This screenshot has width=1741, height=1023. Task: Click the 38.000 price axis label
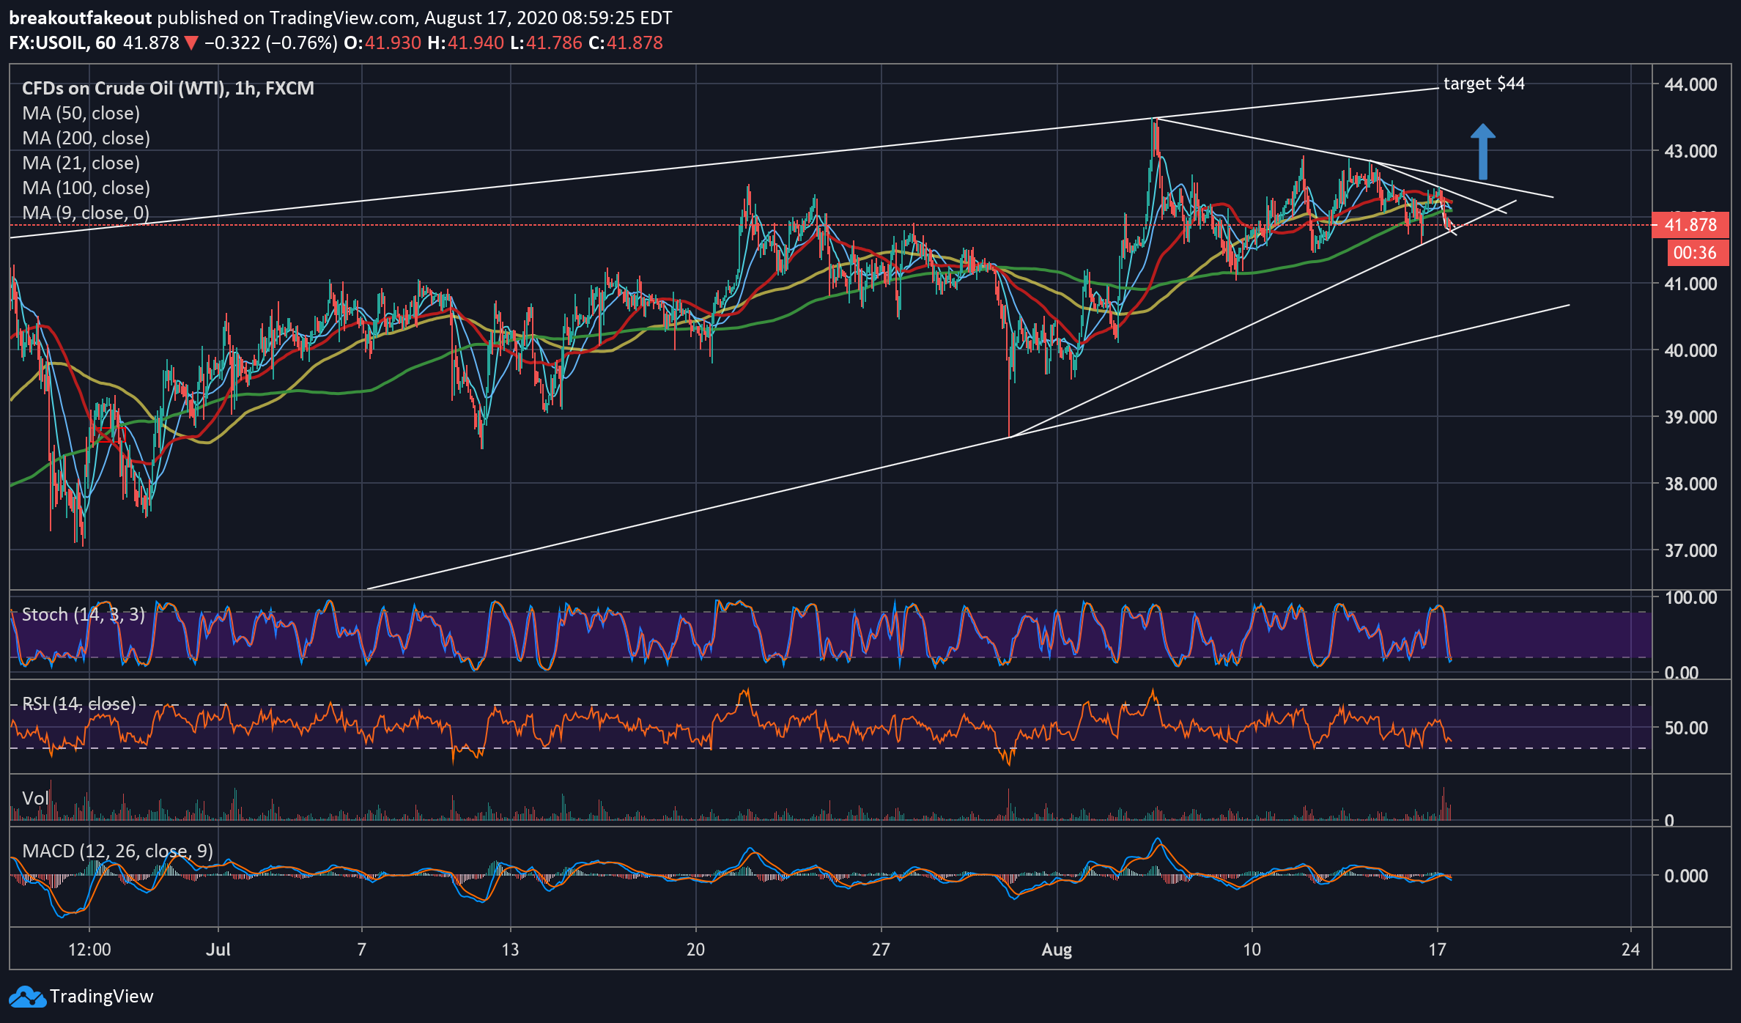pos(1690,484)
